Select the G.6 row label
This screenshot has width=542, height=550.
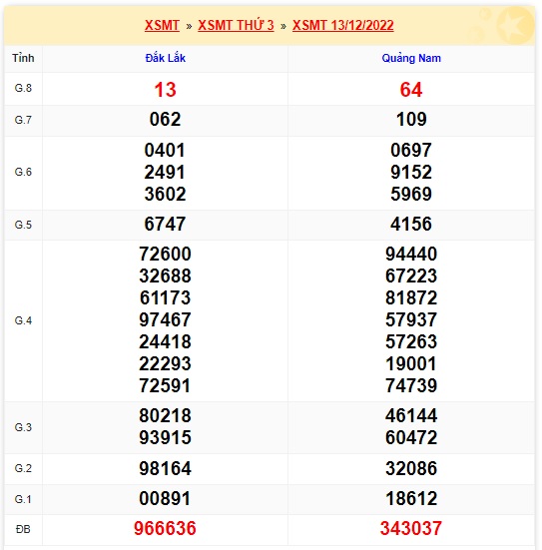[23, 172]
